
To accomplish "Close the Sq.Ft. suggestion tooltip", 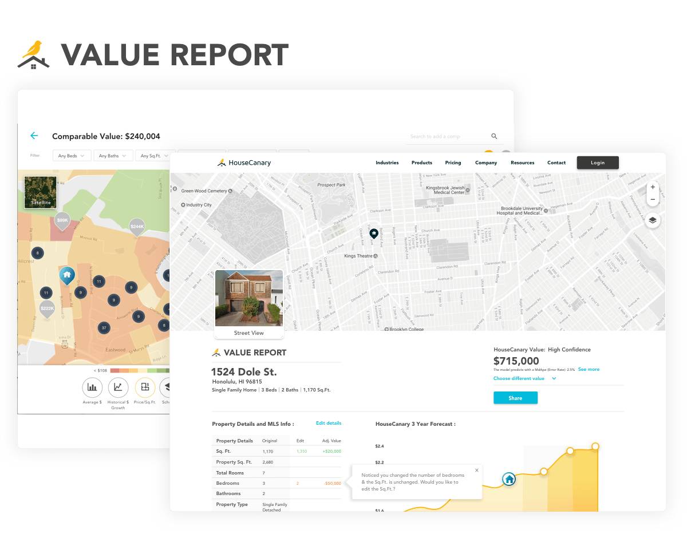I will 477,470.
